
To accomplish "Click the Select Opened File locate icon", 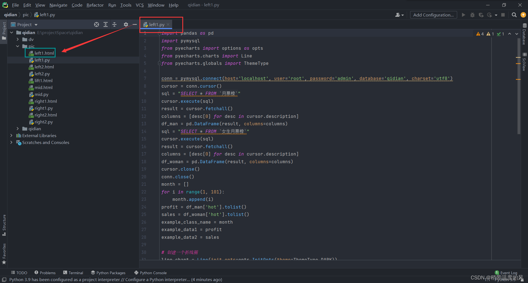I will (x=97, y=24).
